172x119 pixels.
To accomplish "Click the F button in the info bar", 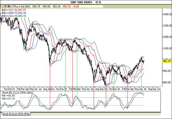I will 6,6.
